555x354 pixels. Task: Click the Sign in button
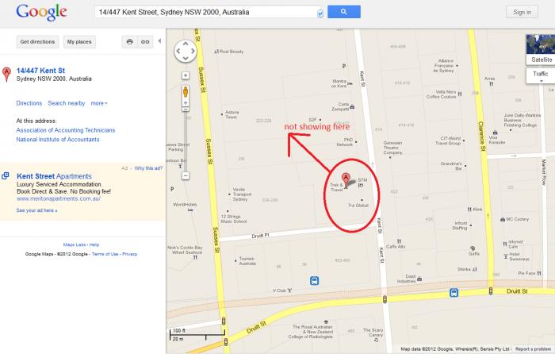(522, 12)
